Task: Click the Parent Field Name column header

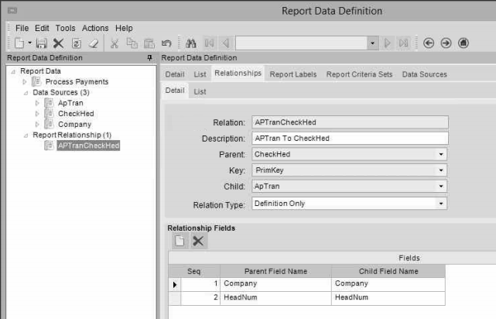Action: click(275, 271)
